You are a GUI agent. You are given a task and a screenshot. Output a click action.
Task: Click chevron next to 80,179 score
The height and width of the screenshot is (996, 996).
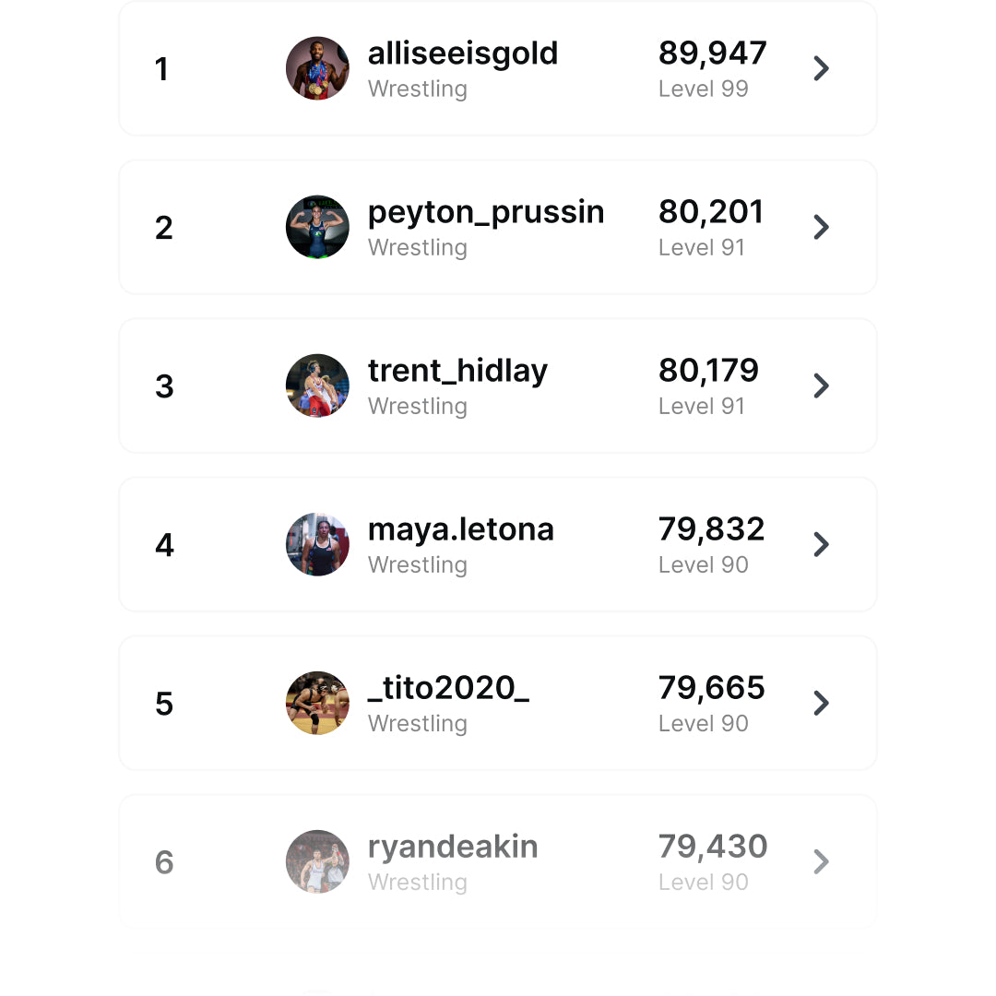(x=821, y=385)
